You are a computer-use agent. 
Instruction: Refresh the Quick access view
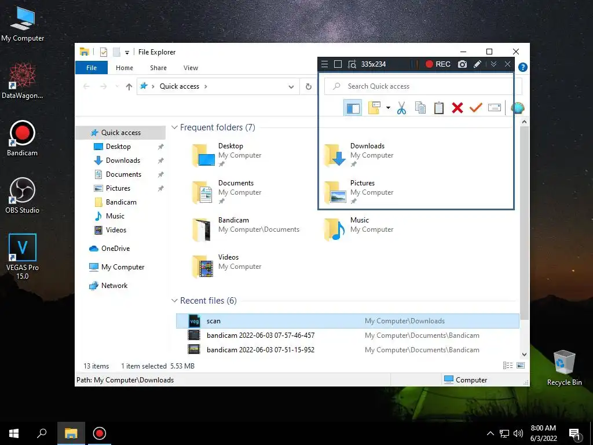click(309, 87)
